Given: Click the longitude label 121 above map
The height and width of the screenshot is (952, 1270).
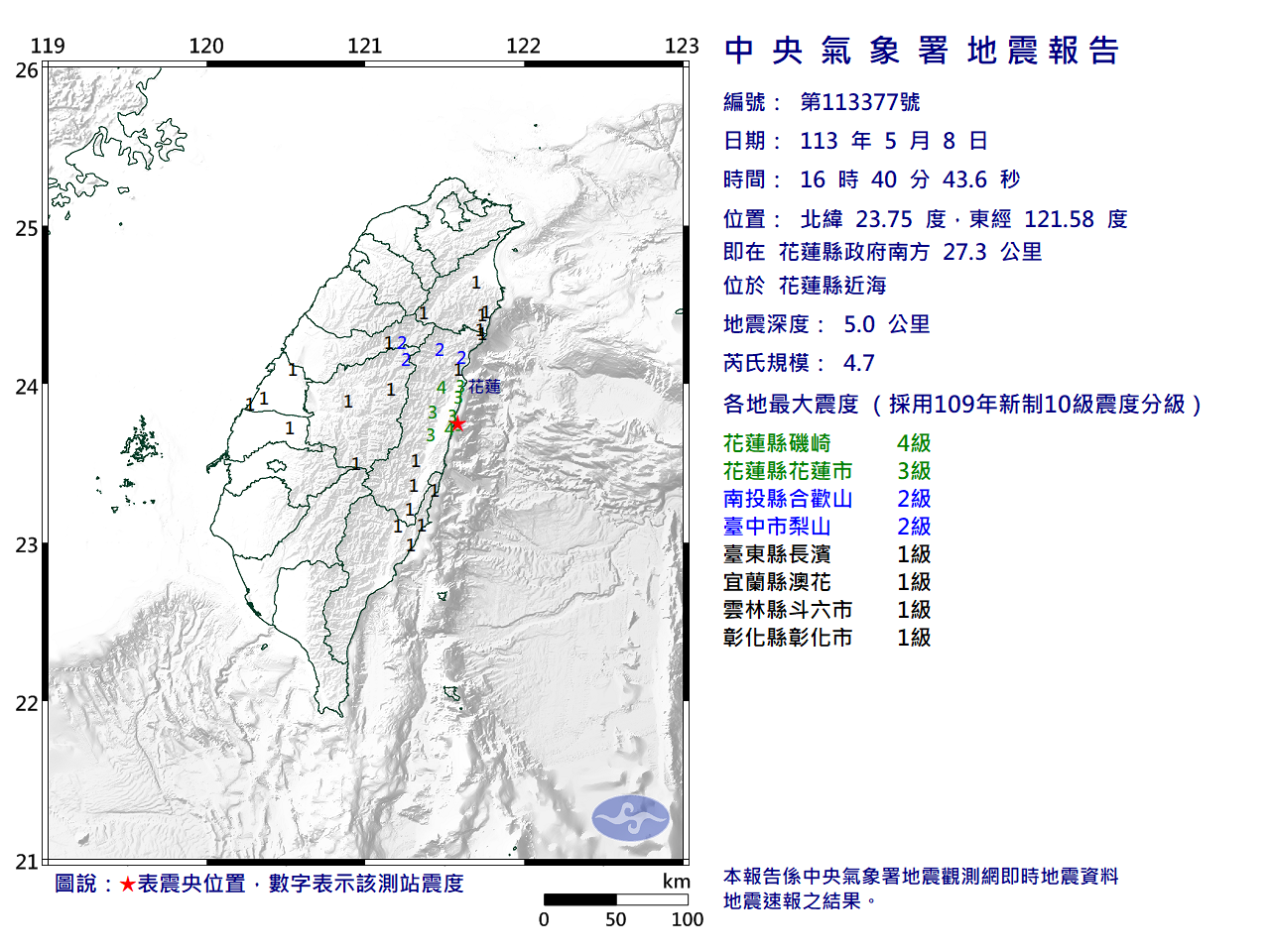Looking at the screenshot, I should point(365,46).
